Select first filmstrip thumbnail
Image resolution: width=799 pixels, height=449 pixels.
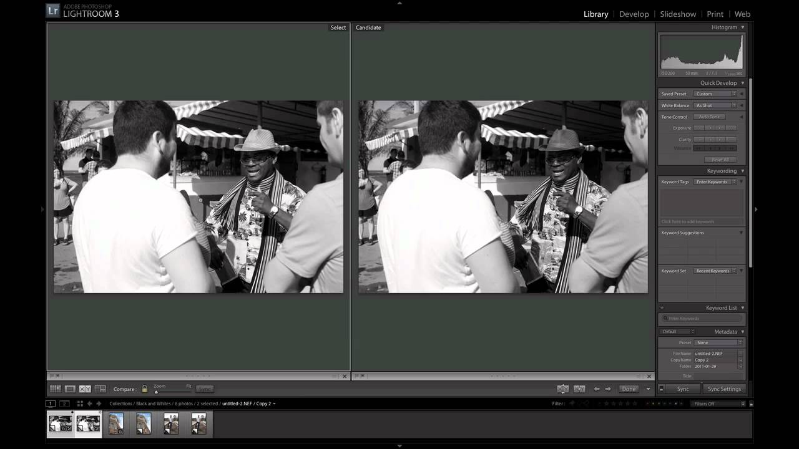coord(61,424)
